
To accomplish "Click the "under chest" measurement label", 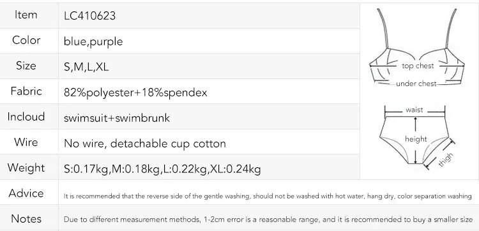I will click(416, 84).
